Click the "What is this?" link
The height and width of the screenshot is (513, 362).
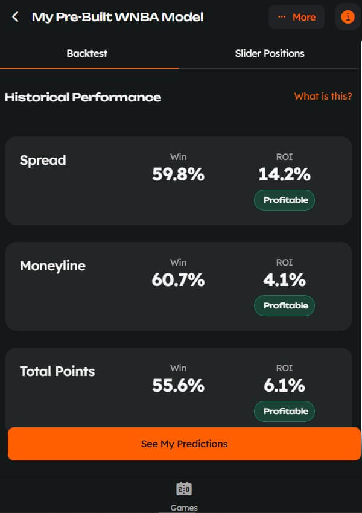pyautogui.click(x=323, y=96)
